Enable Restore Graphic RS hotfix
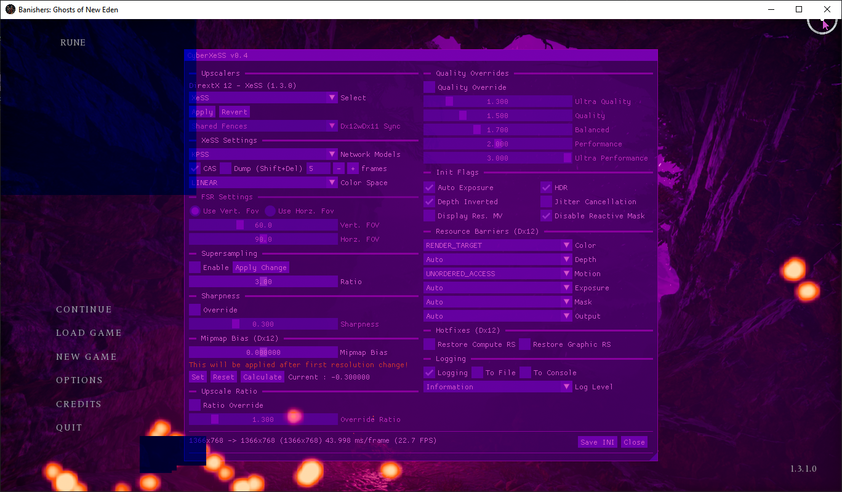 tap(524, 344)
